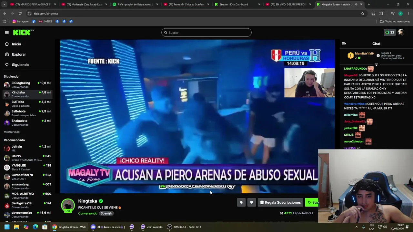The height and width of the screenshot is (232, 413).
Task: Click the WandererMind1 chat username
Action: (355, 104)
